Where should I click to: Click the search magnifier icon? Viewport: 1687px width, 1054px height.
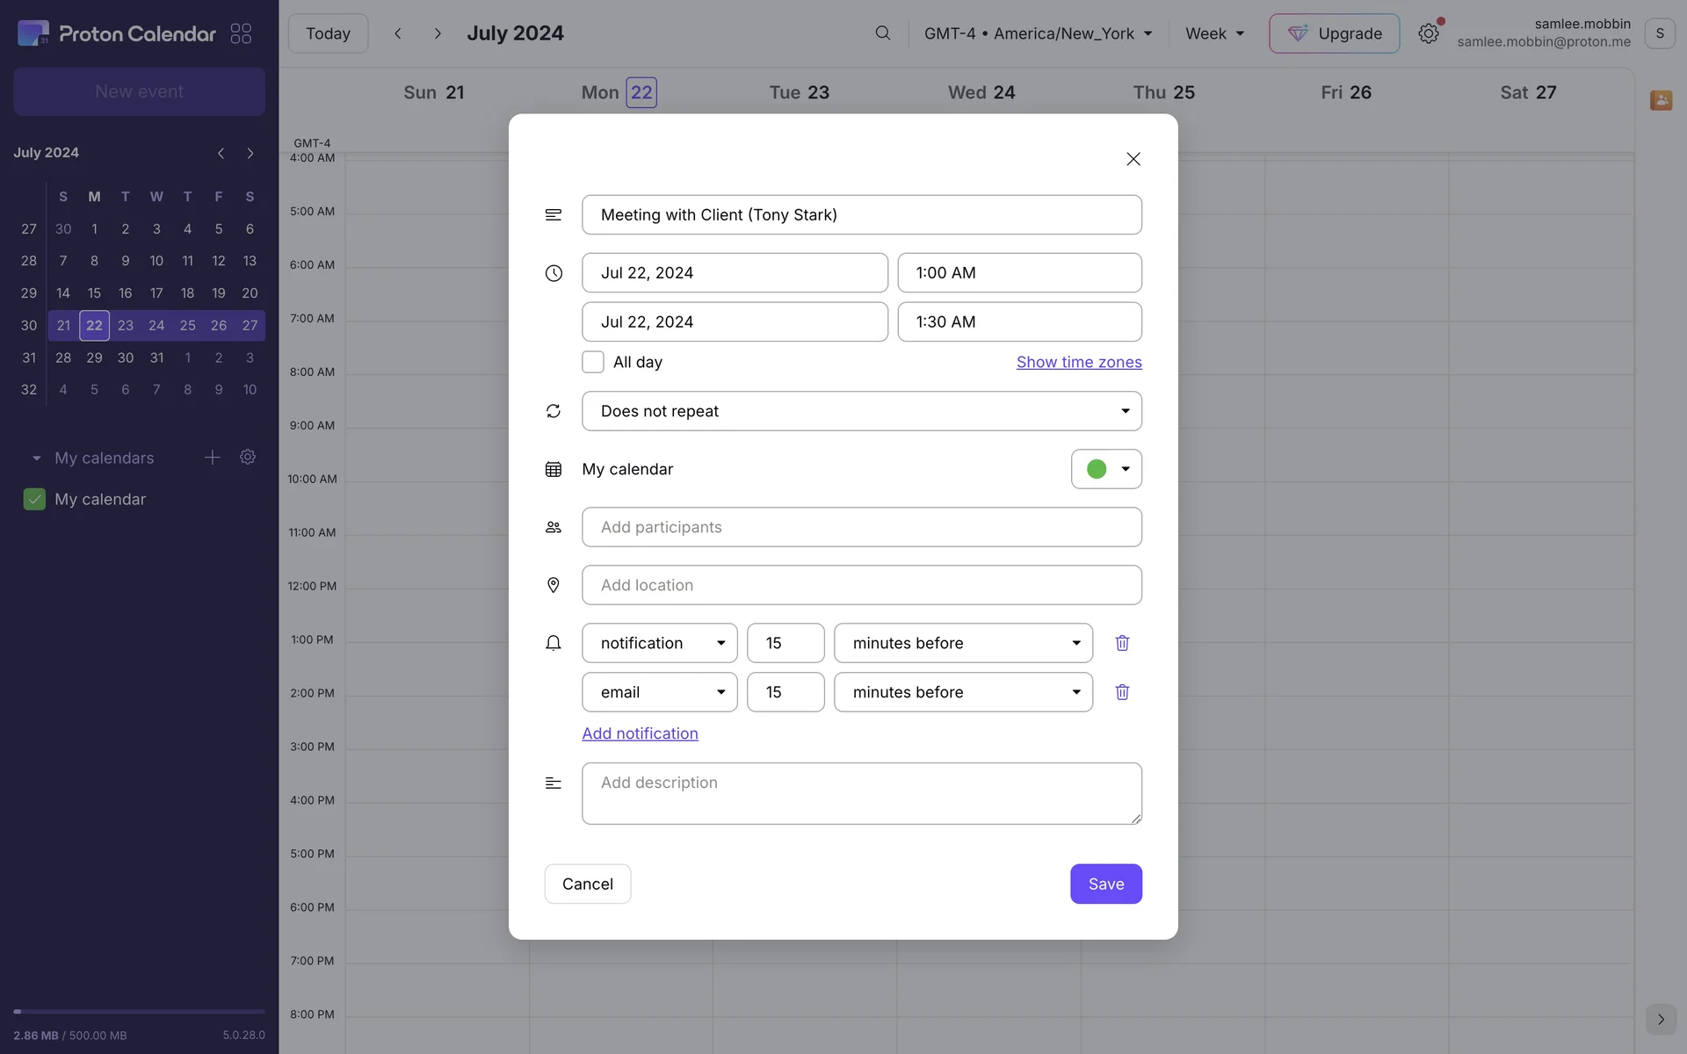(882, 33)
